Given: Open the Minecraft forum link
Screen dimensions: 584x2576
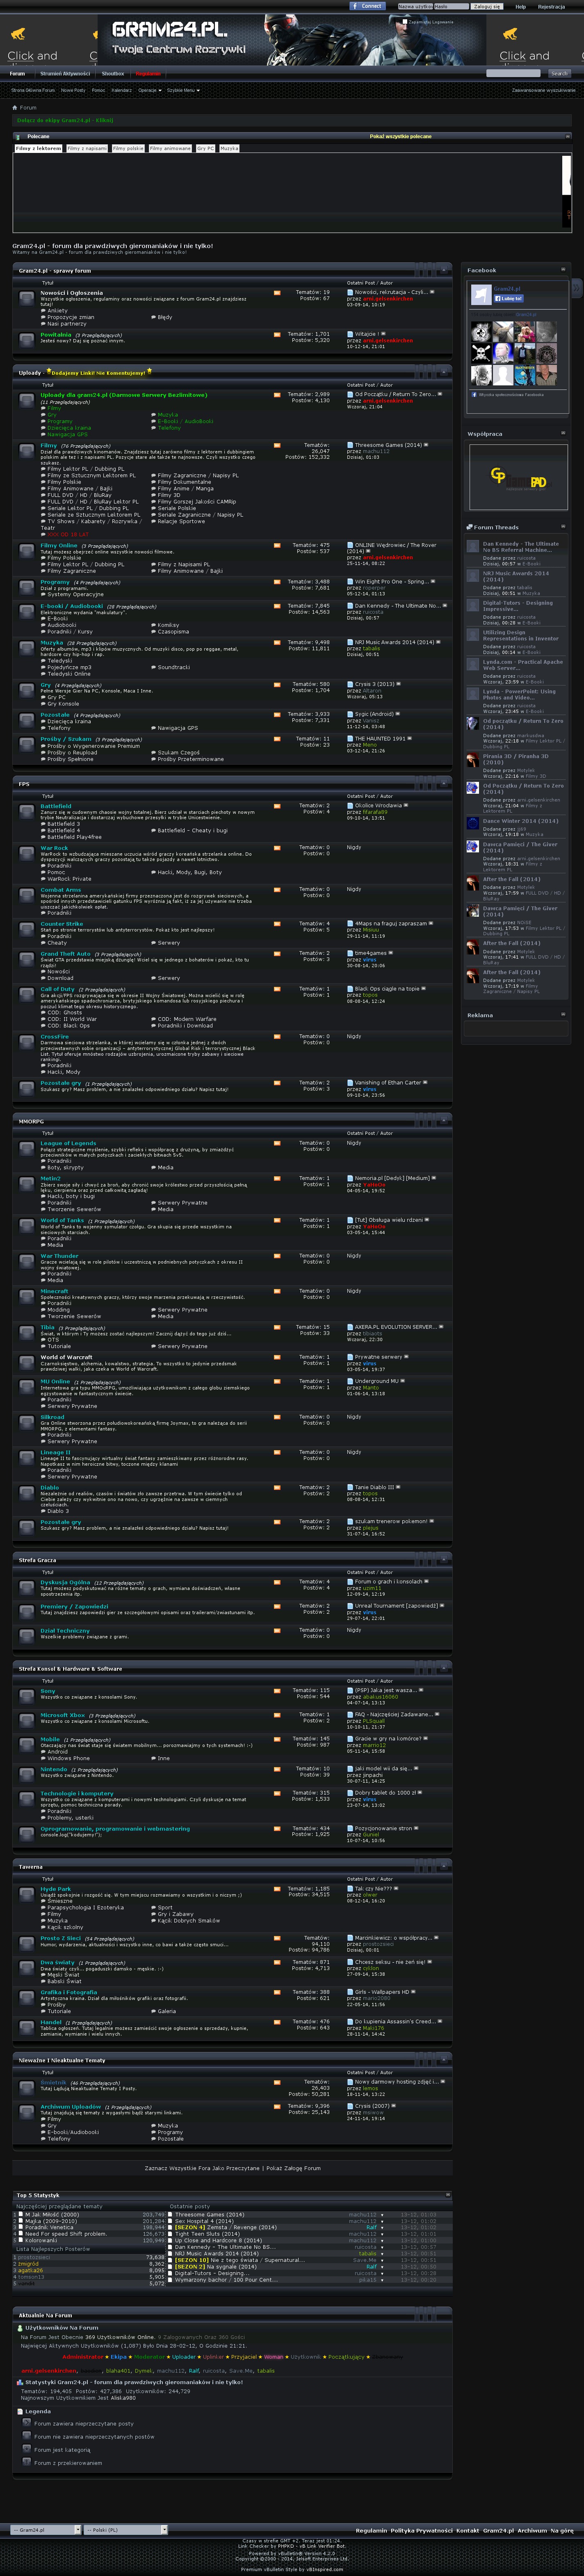Looking at the screenshot, I should [54, 1291].
